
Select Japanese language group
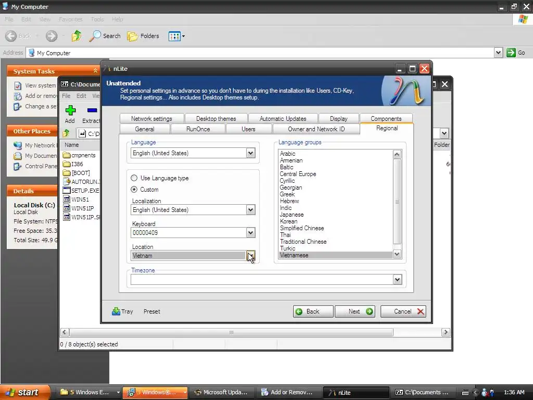point(291,215)
